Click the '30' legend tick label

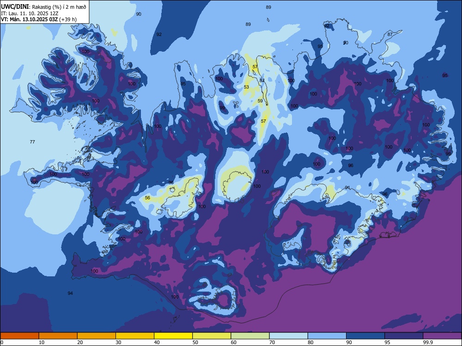coord(118,342)
